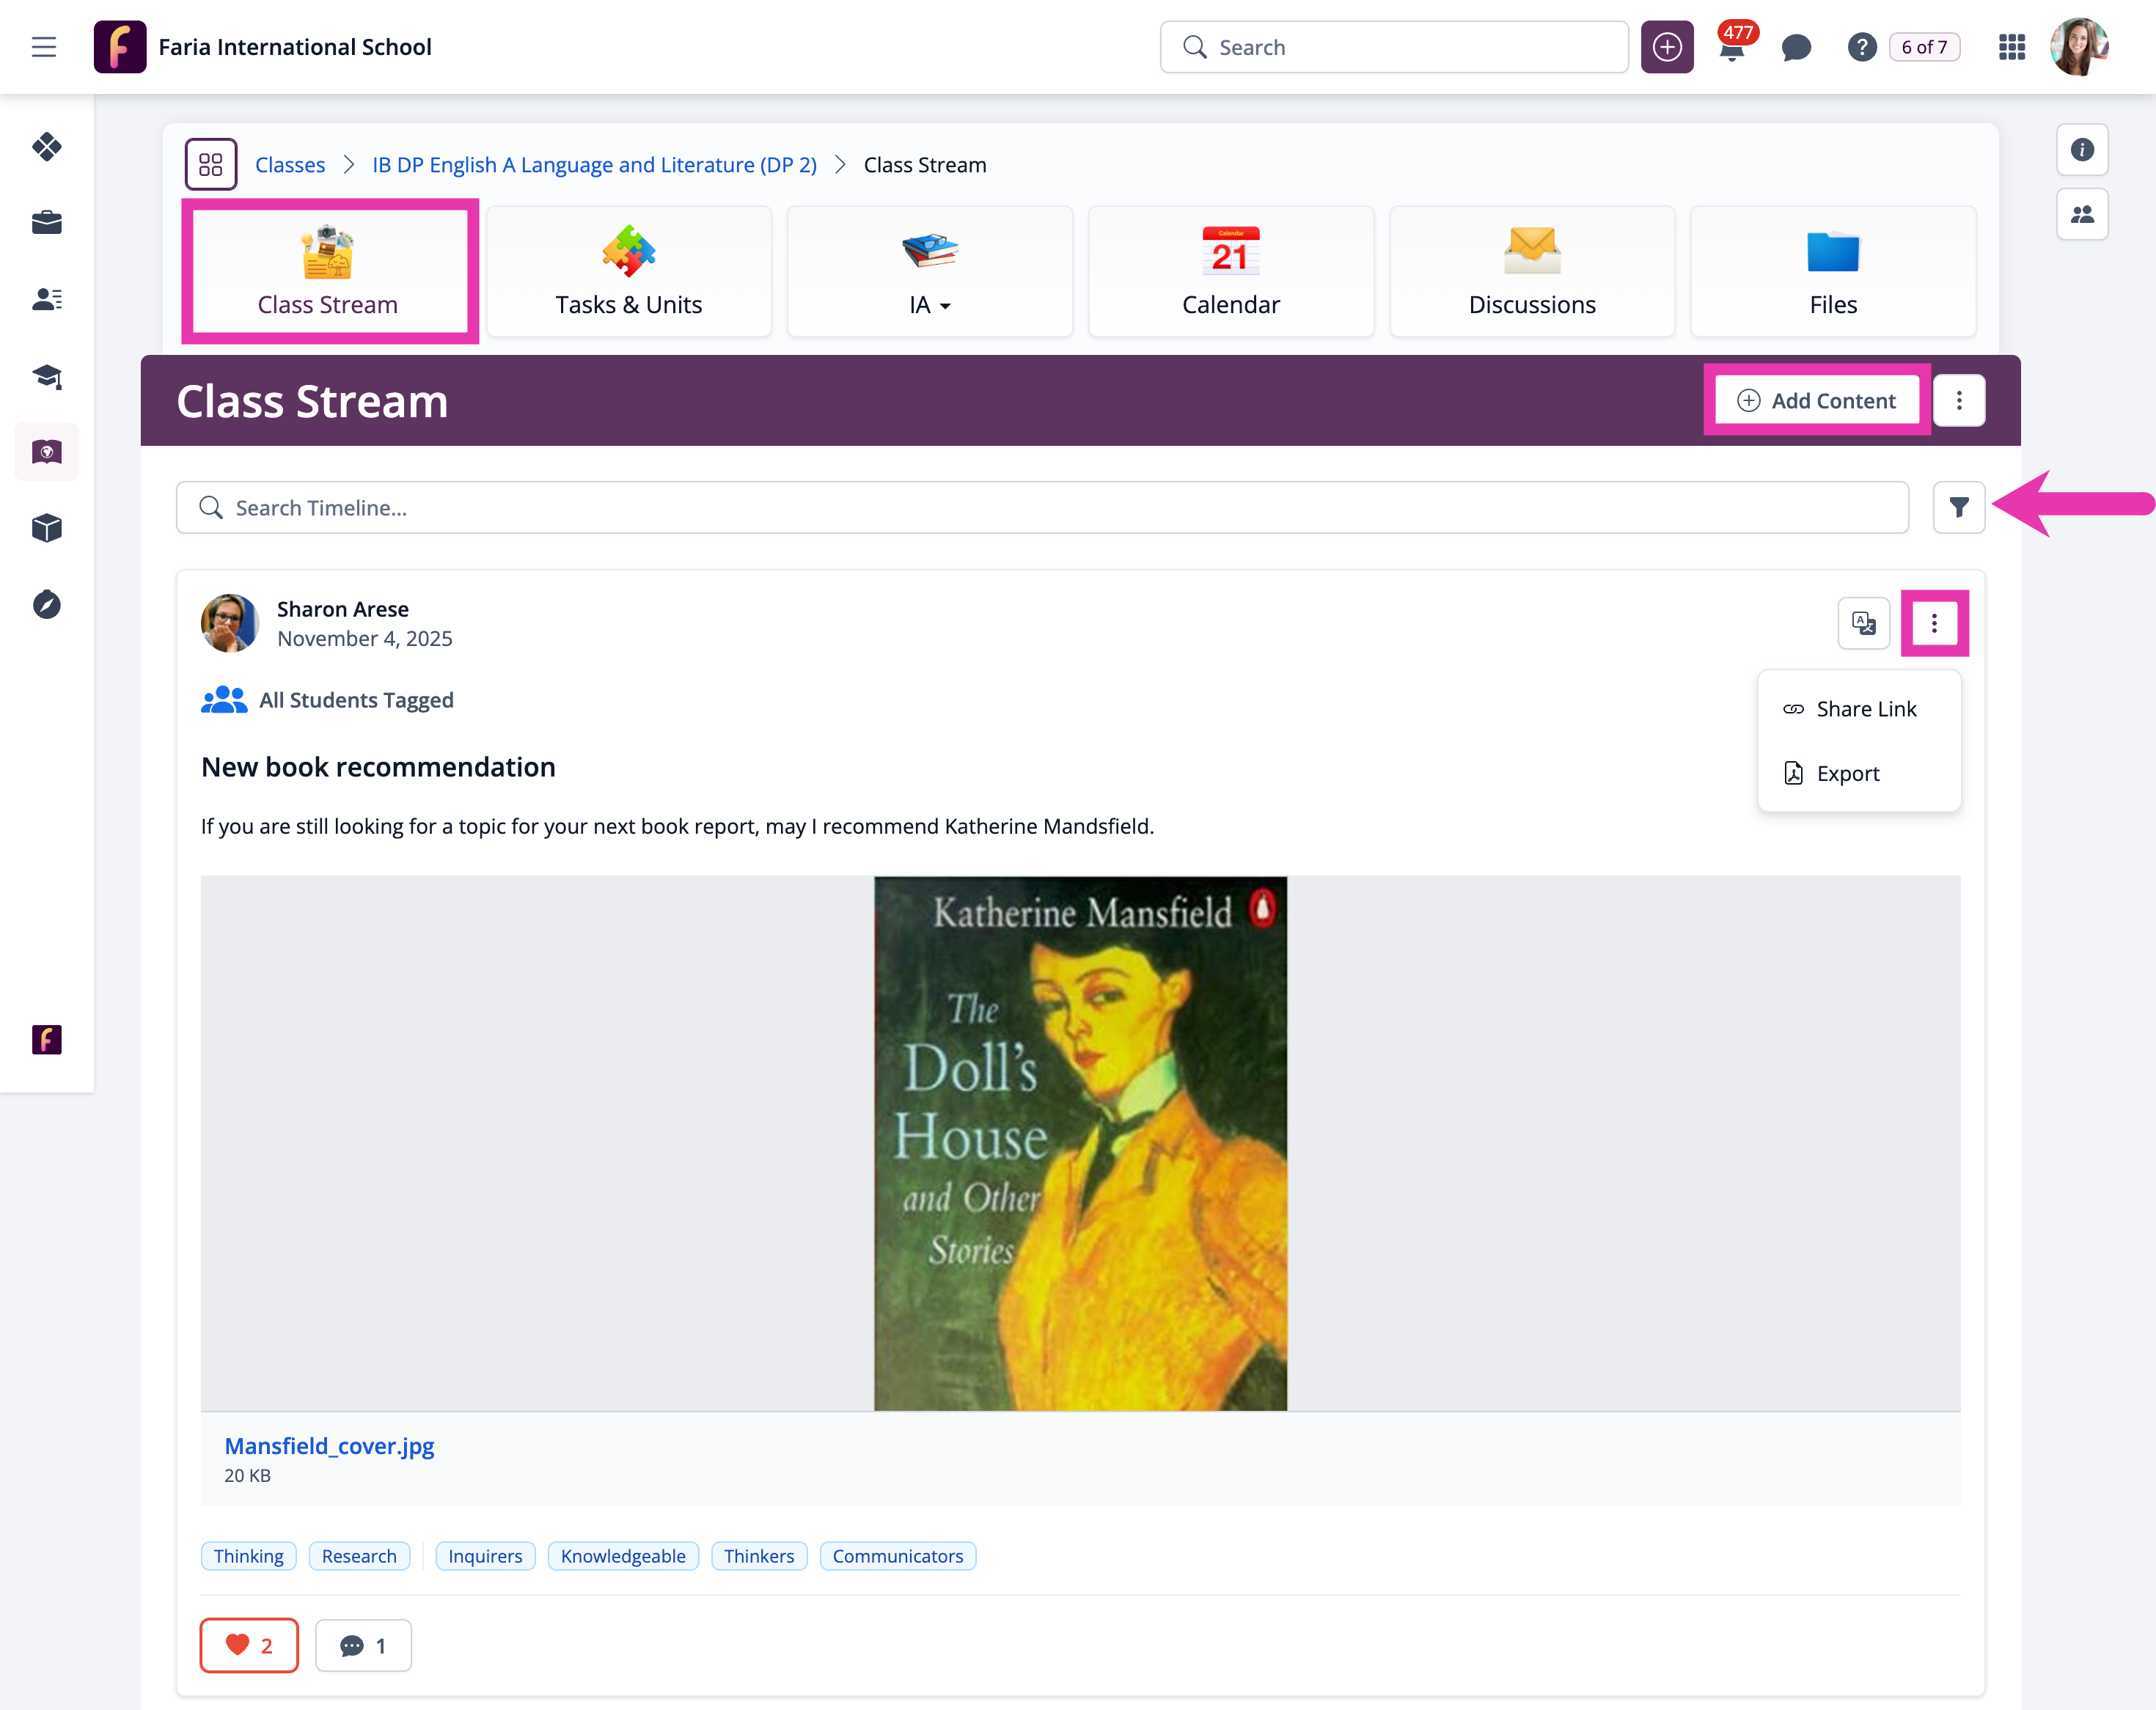Open the Discussions tab
Image resolution: width=2156 pixels, height=1710 pixels.
[1532, 271]
